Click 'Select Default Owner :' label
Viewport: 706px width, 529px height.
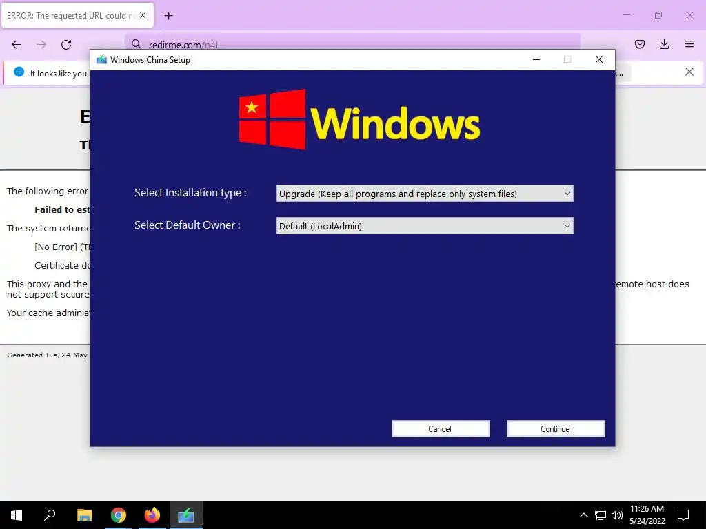188,225
